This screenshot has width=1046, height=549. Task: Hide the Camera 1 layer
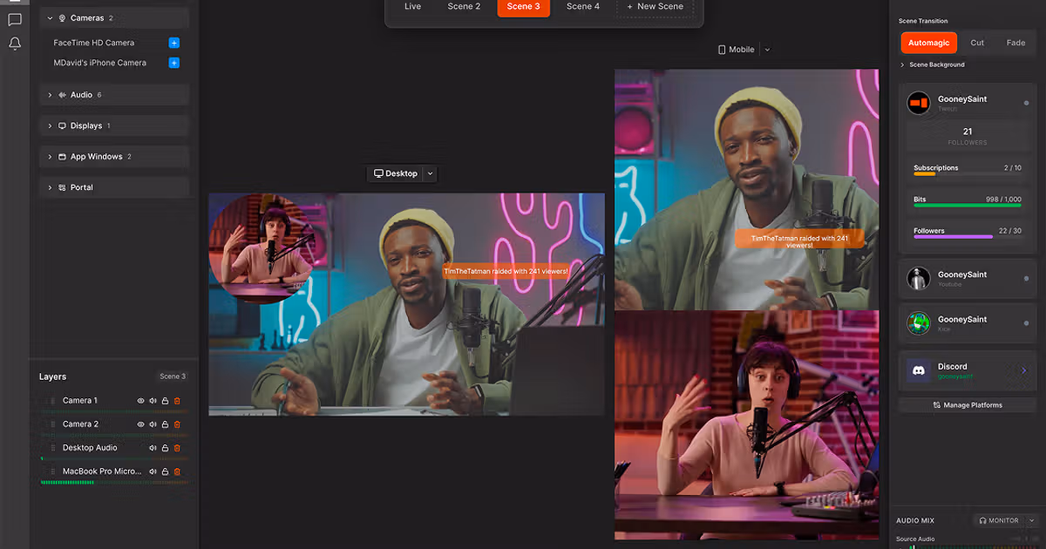(140, 401)
